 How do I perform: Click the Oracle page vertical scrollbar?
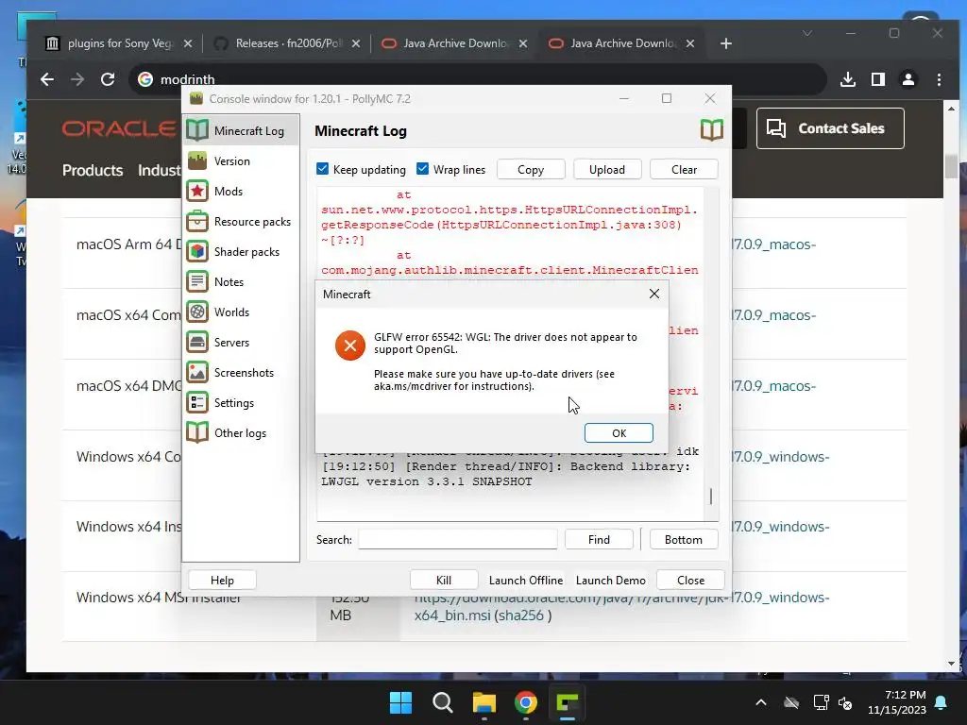point(950,166)
